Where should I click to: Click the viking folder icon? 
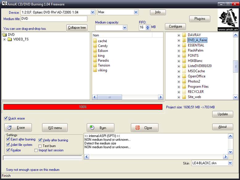[95, 70]
